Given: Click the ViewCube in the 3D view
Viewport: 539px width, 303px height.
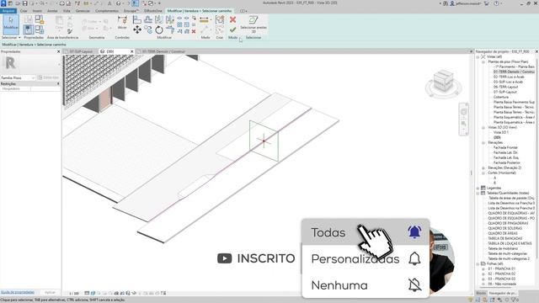Looking at the screenshot, I should point(443,82).
